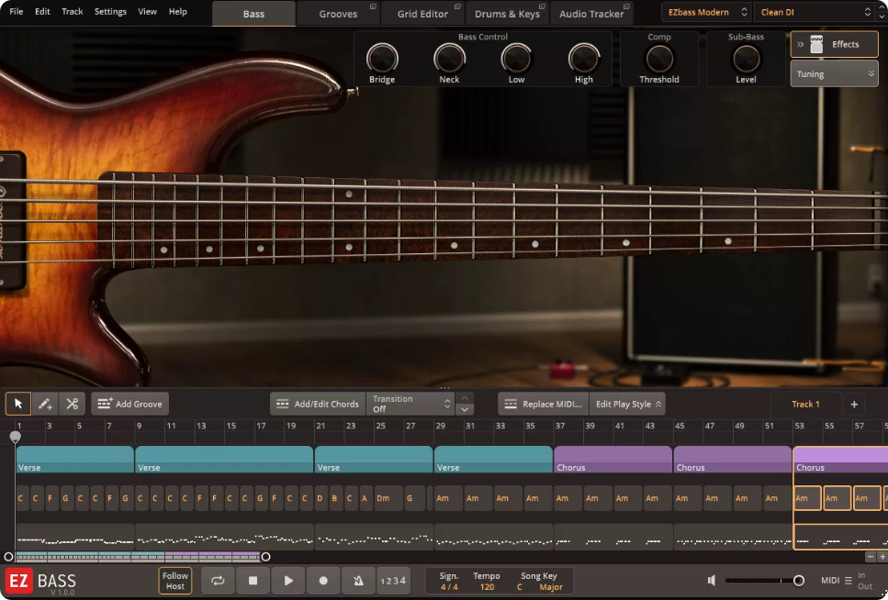
Task: Click Add Groove button
Action: (x=130, y=405)
